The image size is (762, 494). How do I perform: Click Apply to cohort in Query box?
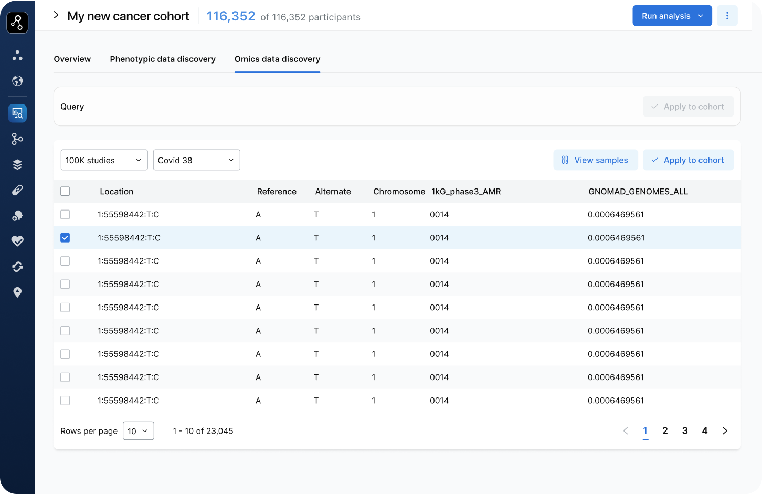click(x=689, y=107)
